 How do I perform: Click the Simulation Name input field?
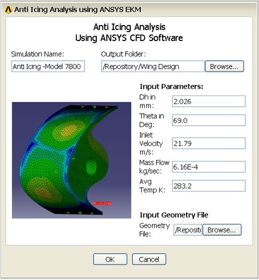coord(48,67)
